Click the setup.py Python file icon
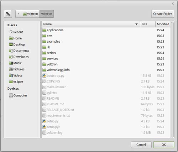The image size is (178, 152). point(44,121)
